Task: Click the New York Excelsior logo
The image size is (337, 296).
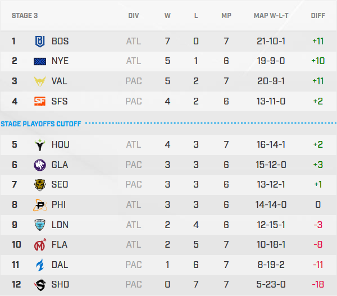Action: [40, 61]
